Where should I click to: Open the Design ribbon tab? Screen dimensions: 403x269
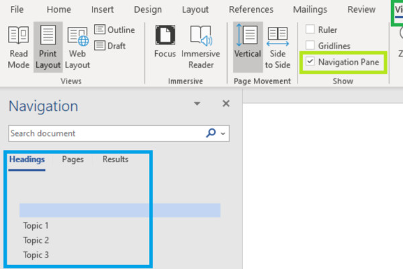148,9
